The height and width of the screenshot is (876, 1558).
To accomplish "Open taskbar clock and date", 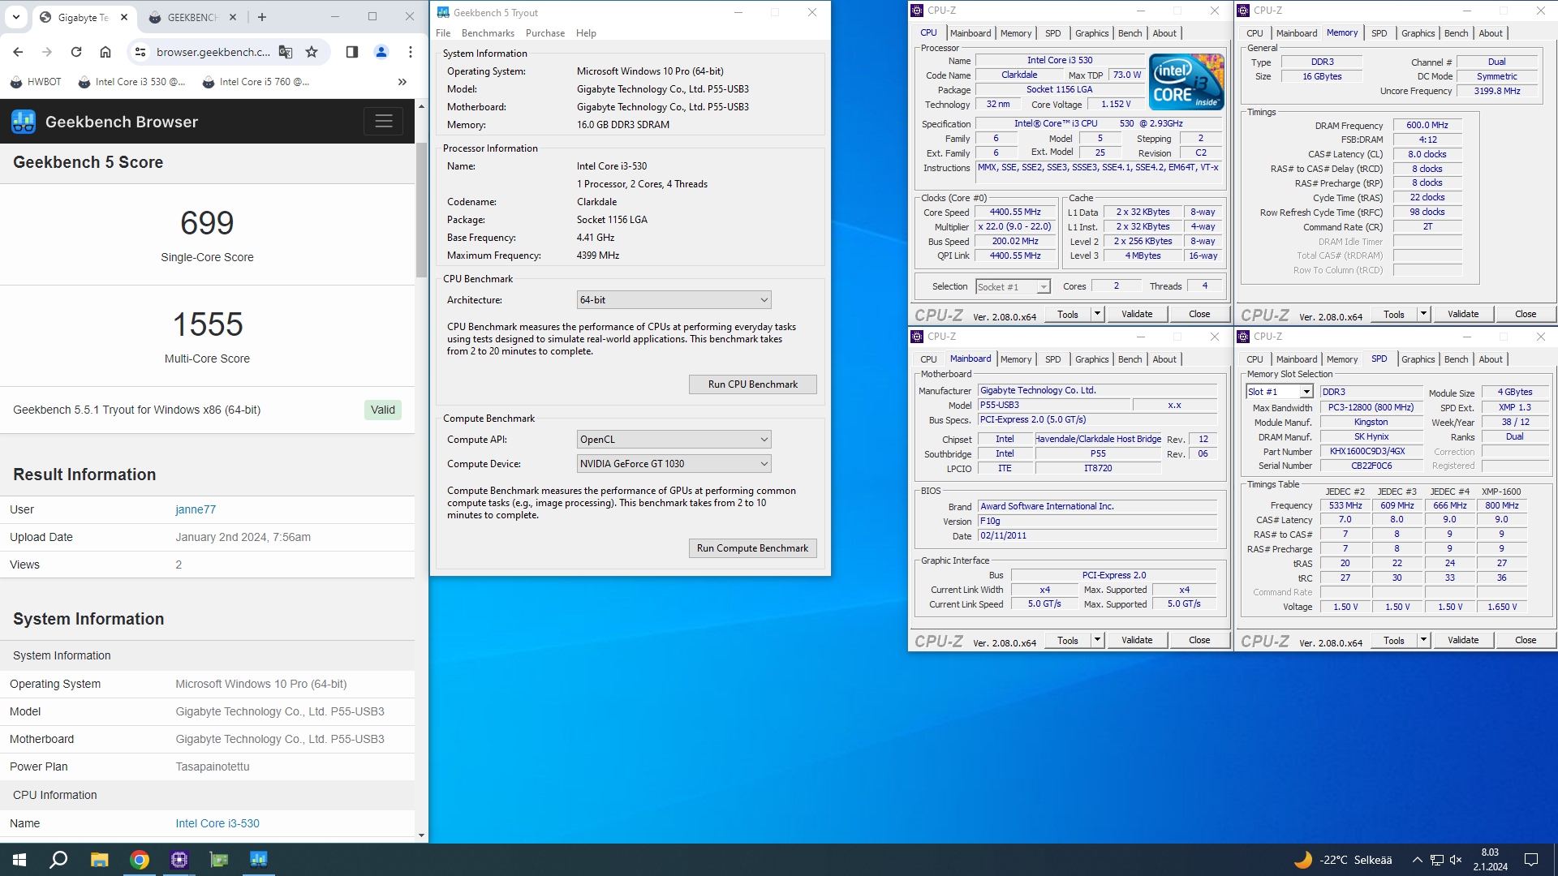I will (1491, 860).
